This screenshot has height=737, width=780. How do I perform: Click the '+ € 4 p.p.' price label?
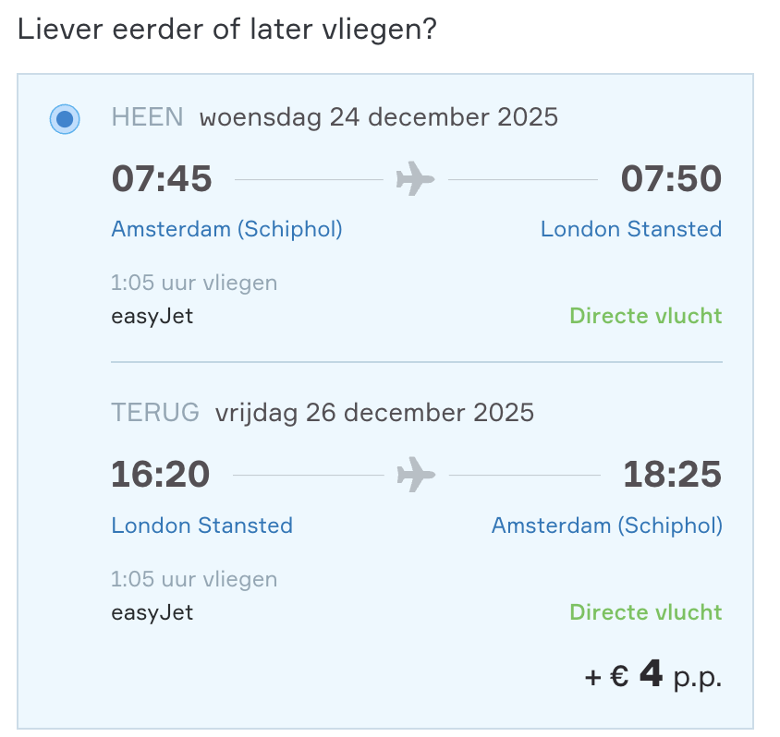tap(652, 677)
